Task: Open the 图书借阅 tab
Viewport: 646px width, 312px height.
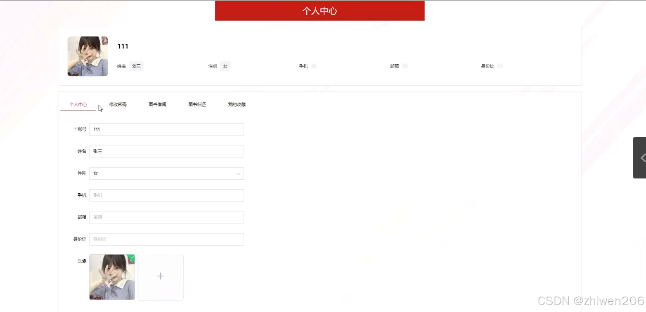Action: 157,104
